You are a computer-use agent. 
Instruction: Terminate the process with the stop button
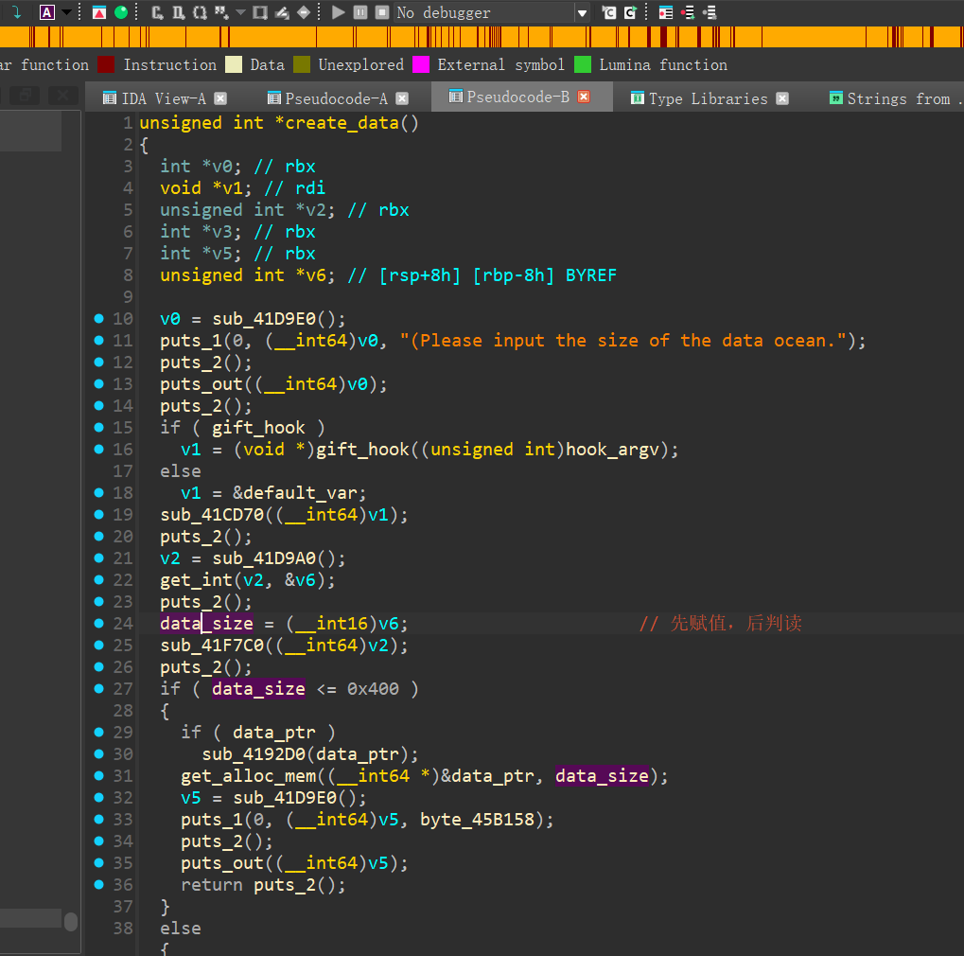coord(382,12)
